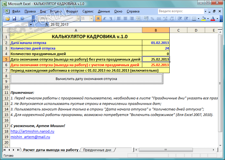The width and height of the screenshot is (225, 160).
Task: Select cell with start date 01.02.2013
Action: click(x=156, y=43)
